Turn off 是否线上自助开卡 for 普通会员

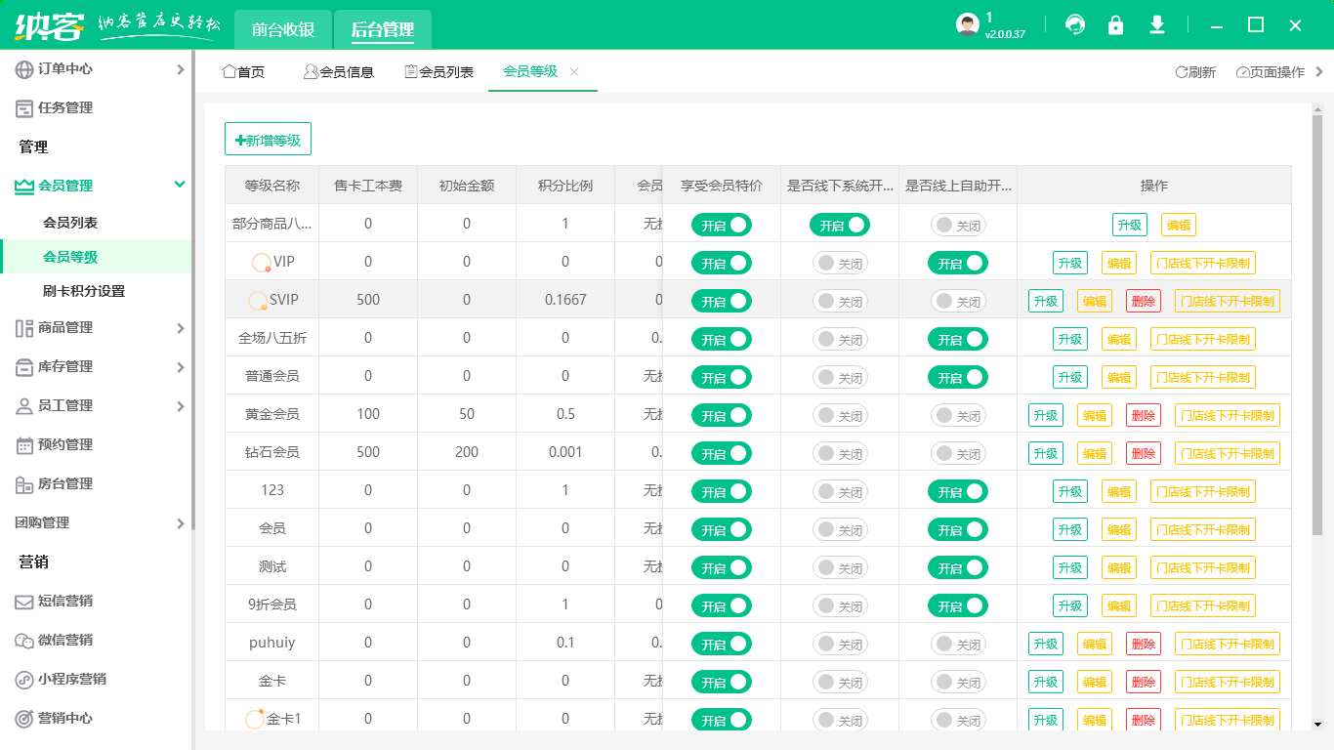(958, 376)
